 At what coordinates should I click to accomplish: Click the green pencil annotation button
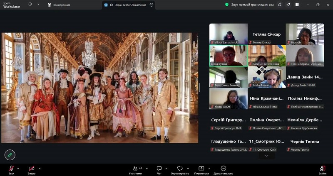10,155
